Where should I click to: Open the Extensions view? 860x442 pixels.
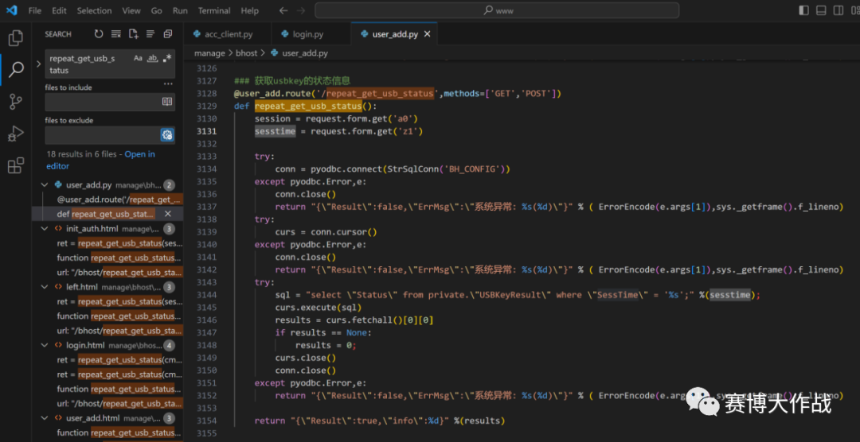point(15,165)
